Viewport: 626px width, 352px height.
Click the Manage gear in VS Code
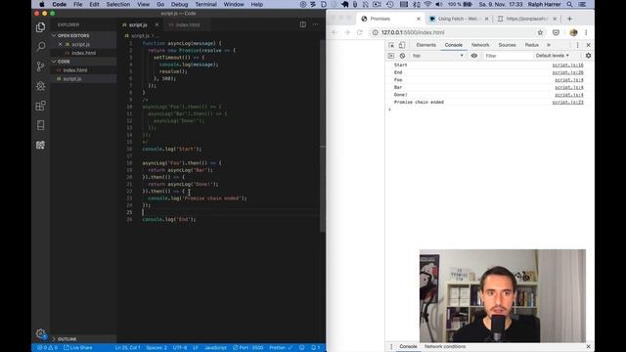click(x=40, y=333)
